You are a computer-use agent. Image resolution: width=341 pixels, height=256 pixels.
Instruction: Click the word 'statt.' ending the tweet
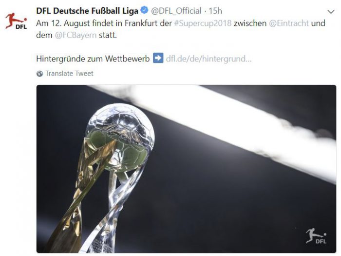click(108, 35)
